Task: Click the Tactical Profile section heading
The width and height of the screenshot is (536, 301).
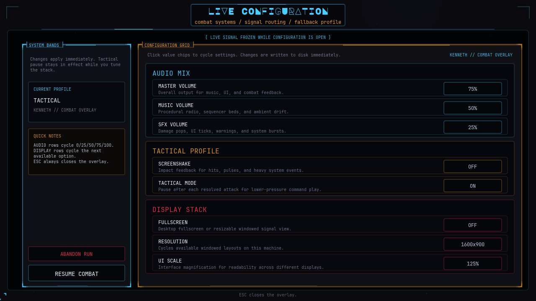Action: (186, 151)
